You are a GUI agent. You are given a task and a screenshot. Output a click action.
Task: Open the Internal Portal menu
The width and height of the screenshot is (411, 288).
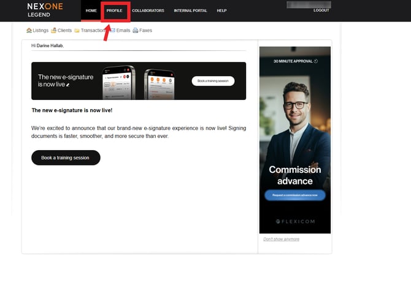tap(190, 10)
